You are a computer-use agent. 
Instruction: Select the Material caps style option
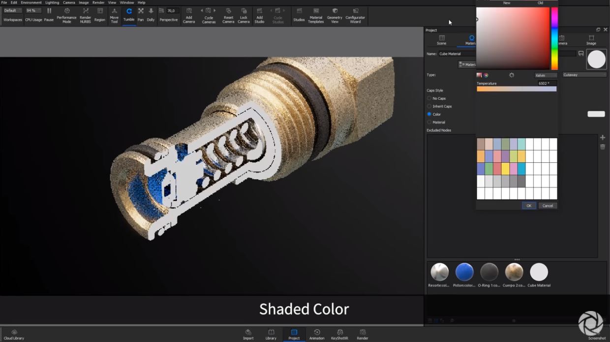[x=429, y=122]
